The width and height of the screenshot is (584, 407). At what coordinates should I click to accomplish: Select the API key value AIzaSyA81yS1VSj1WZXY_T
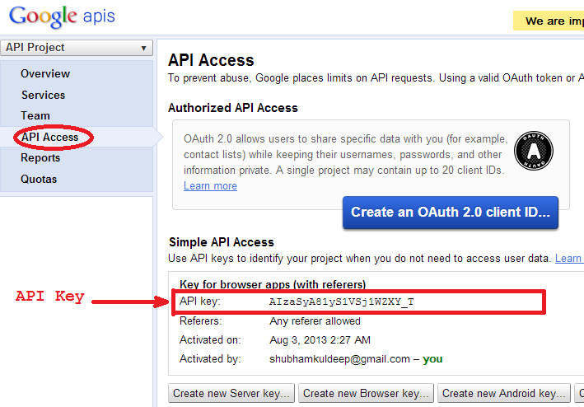(x=342, y=302)
